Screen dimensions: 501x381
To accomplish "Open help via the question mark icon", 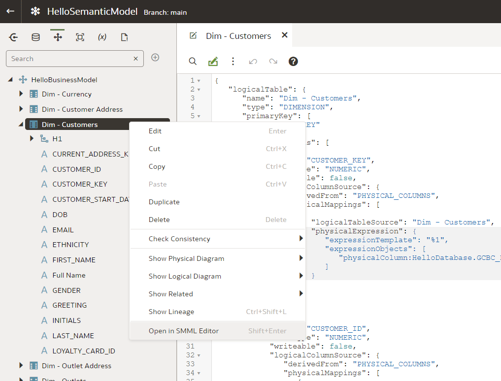I will (293, 61).
